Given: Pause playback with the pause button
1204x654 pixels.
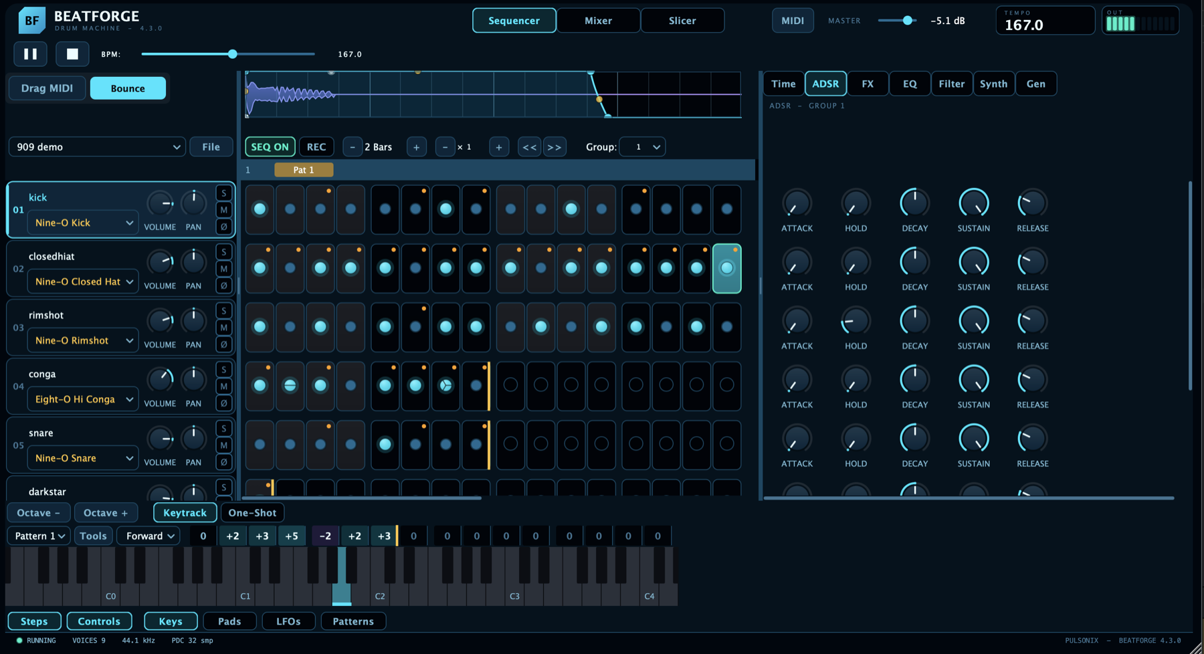Looking at the screenshot, I should click(30, 54).
